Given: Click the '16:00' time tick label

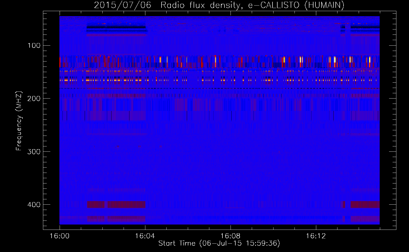Looking at the screenshot, I should (60, 236).
